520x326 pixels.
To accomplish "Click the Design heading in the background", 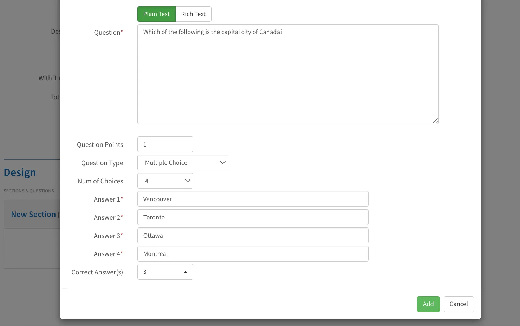I will (x=20, y=172).
